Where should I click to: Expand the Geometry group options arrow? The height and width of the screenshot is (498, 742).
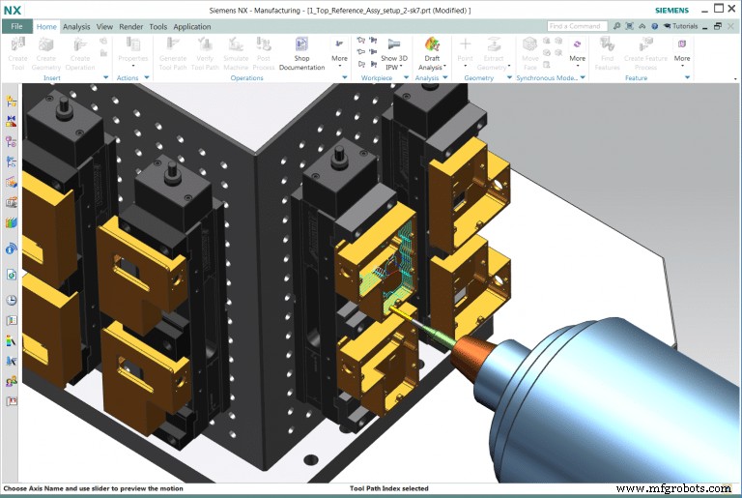point(509,77)
